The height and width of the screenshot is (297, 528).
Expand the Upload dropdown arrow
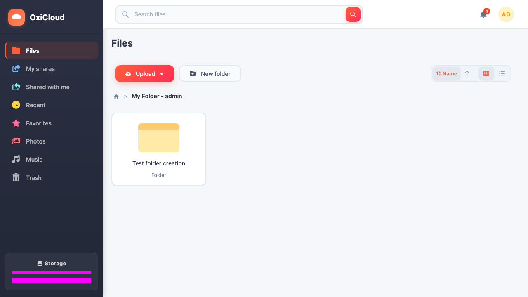click(162, 74)
